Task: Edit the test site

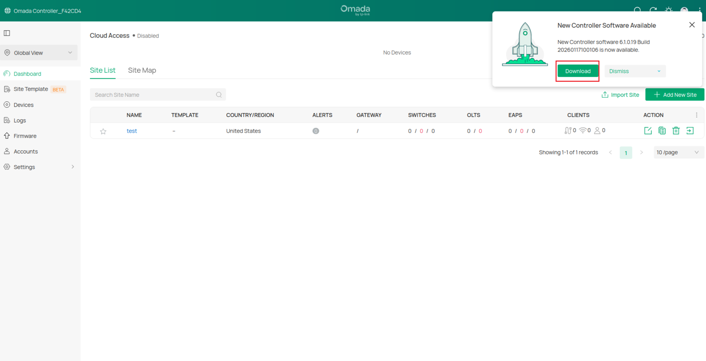Action: click(648, 130)
